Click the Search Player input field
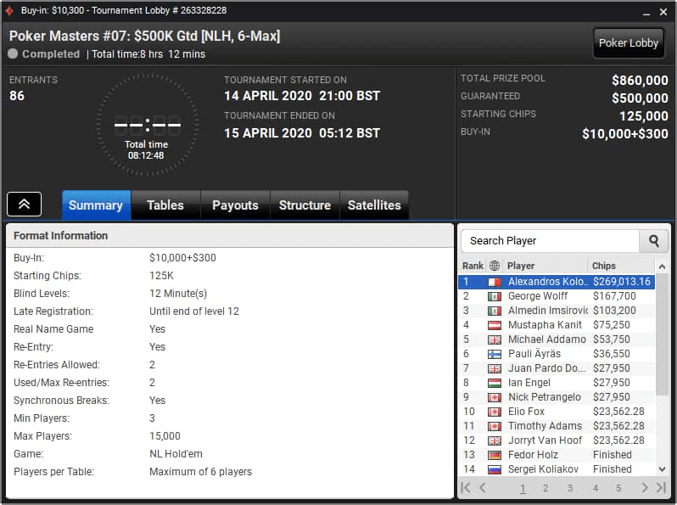This screenshot has width=677, height=505. click(x=550, y=241)
